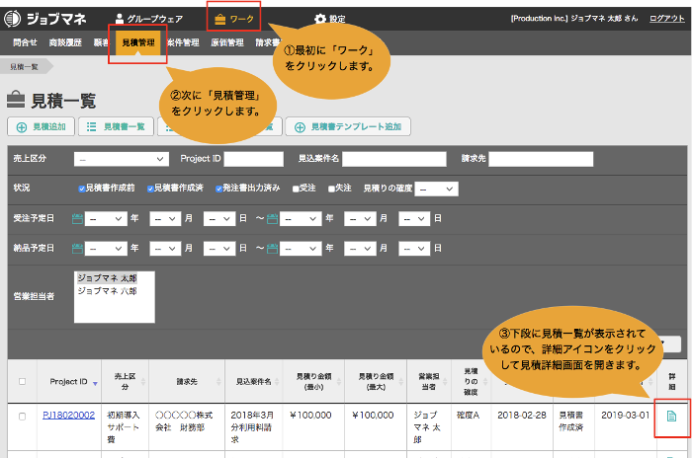Screen dimensions: 692x458
Task: Toggle the select-all checkbox in table header
Action: point(23,381)
